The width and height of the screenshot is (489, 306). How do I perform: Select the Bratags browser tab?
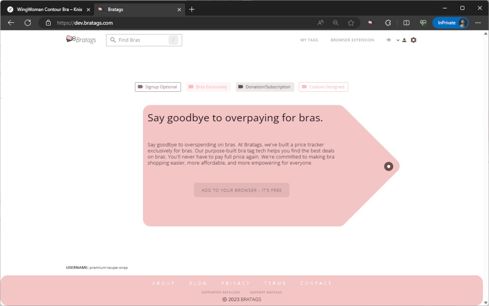139,10
